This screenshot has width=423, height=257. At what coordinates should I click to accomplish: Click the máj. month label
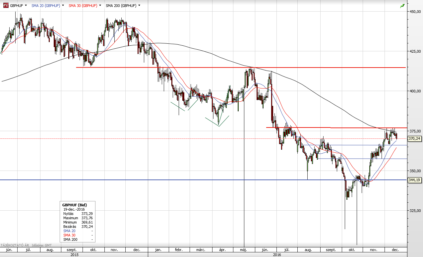point(244,250)
